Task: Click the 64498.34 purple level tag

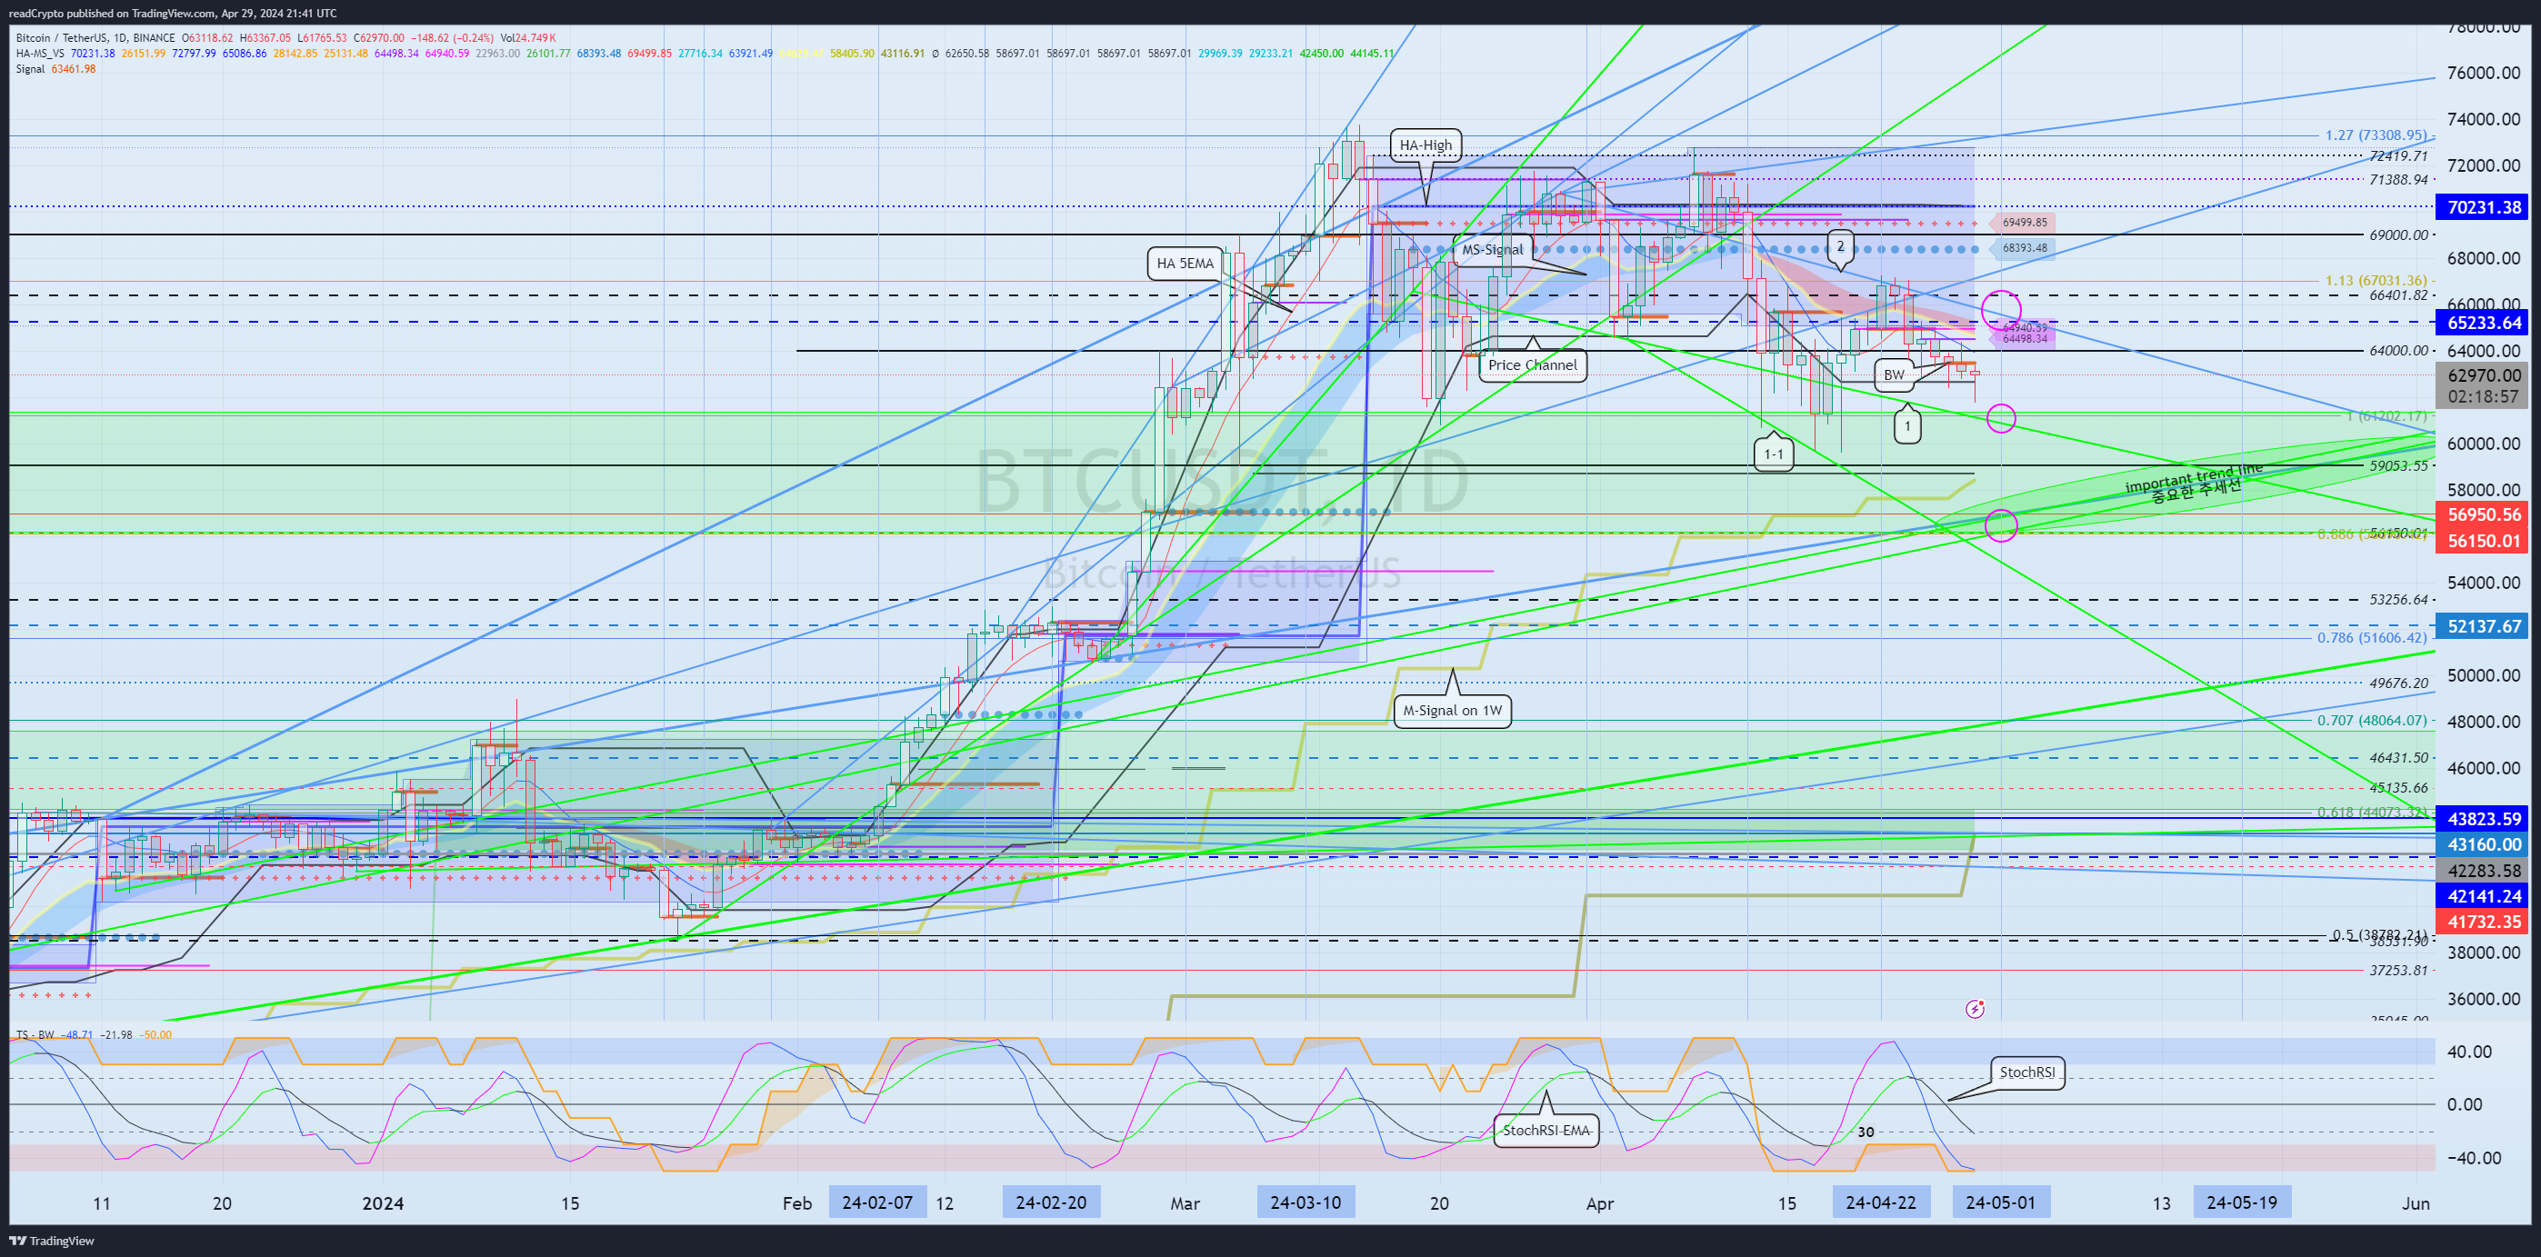Action: [2024, 339]
